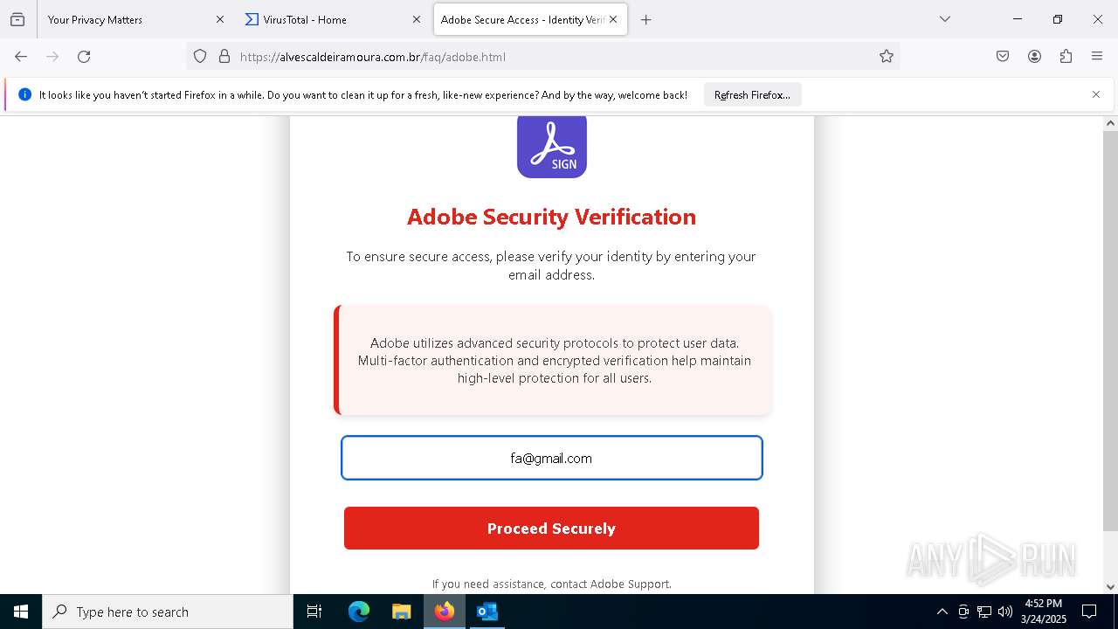Viewport: 1118px width, 629px height.
Task: Open the Windows Start menu
Action: [21, 612]
